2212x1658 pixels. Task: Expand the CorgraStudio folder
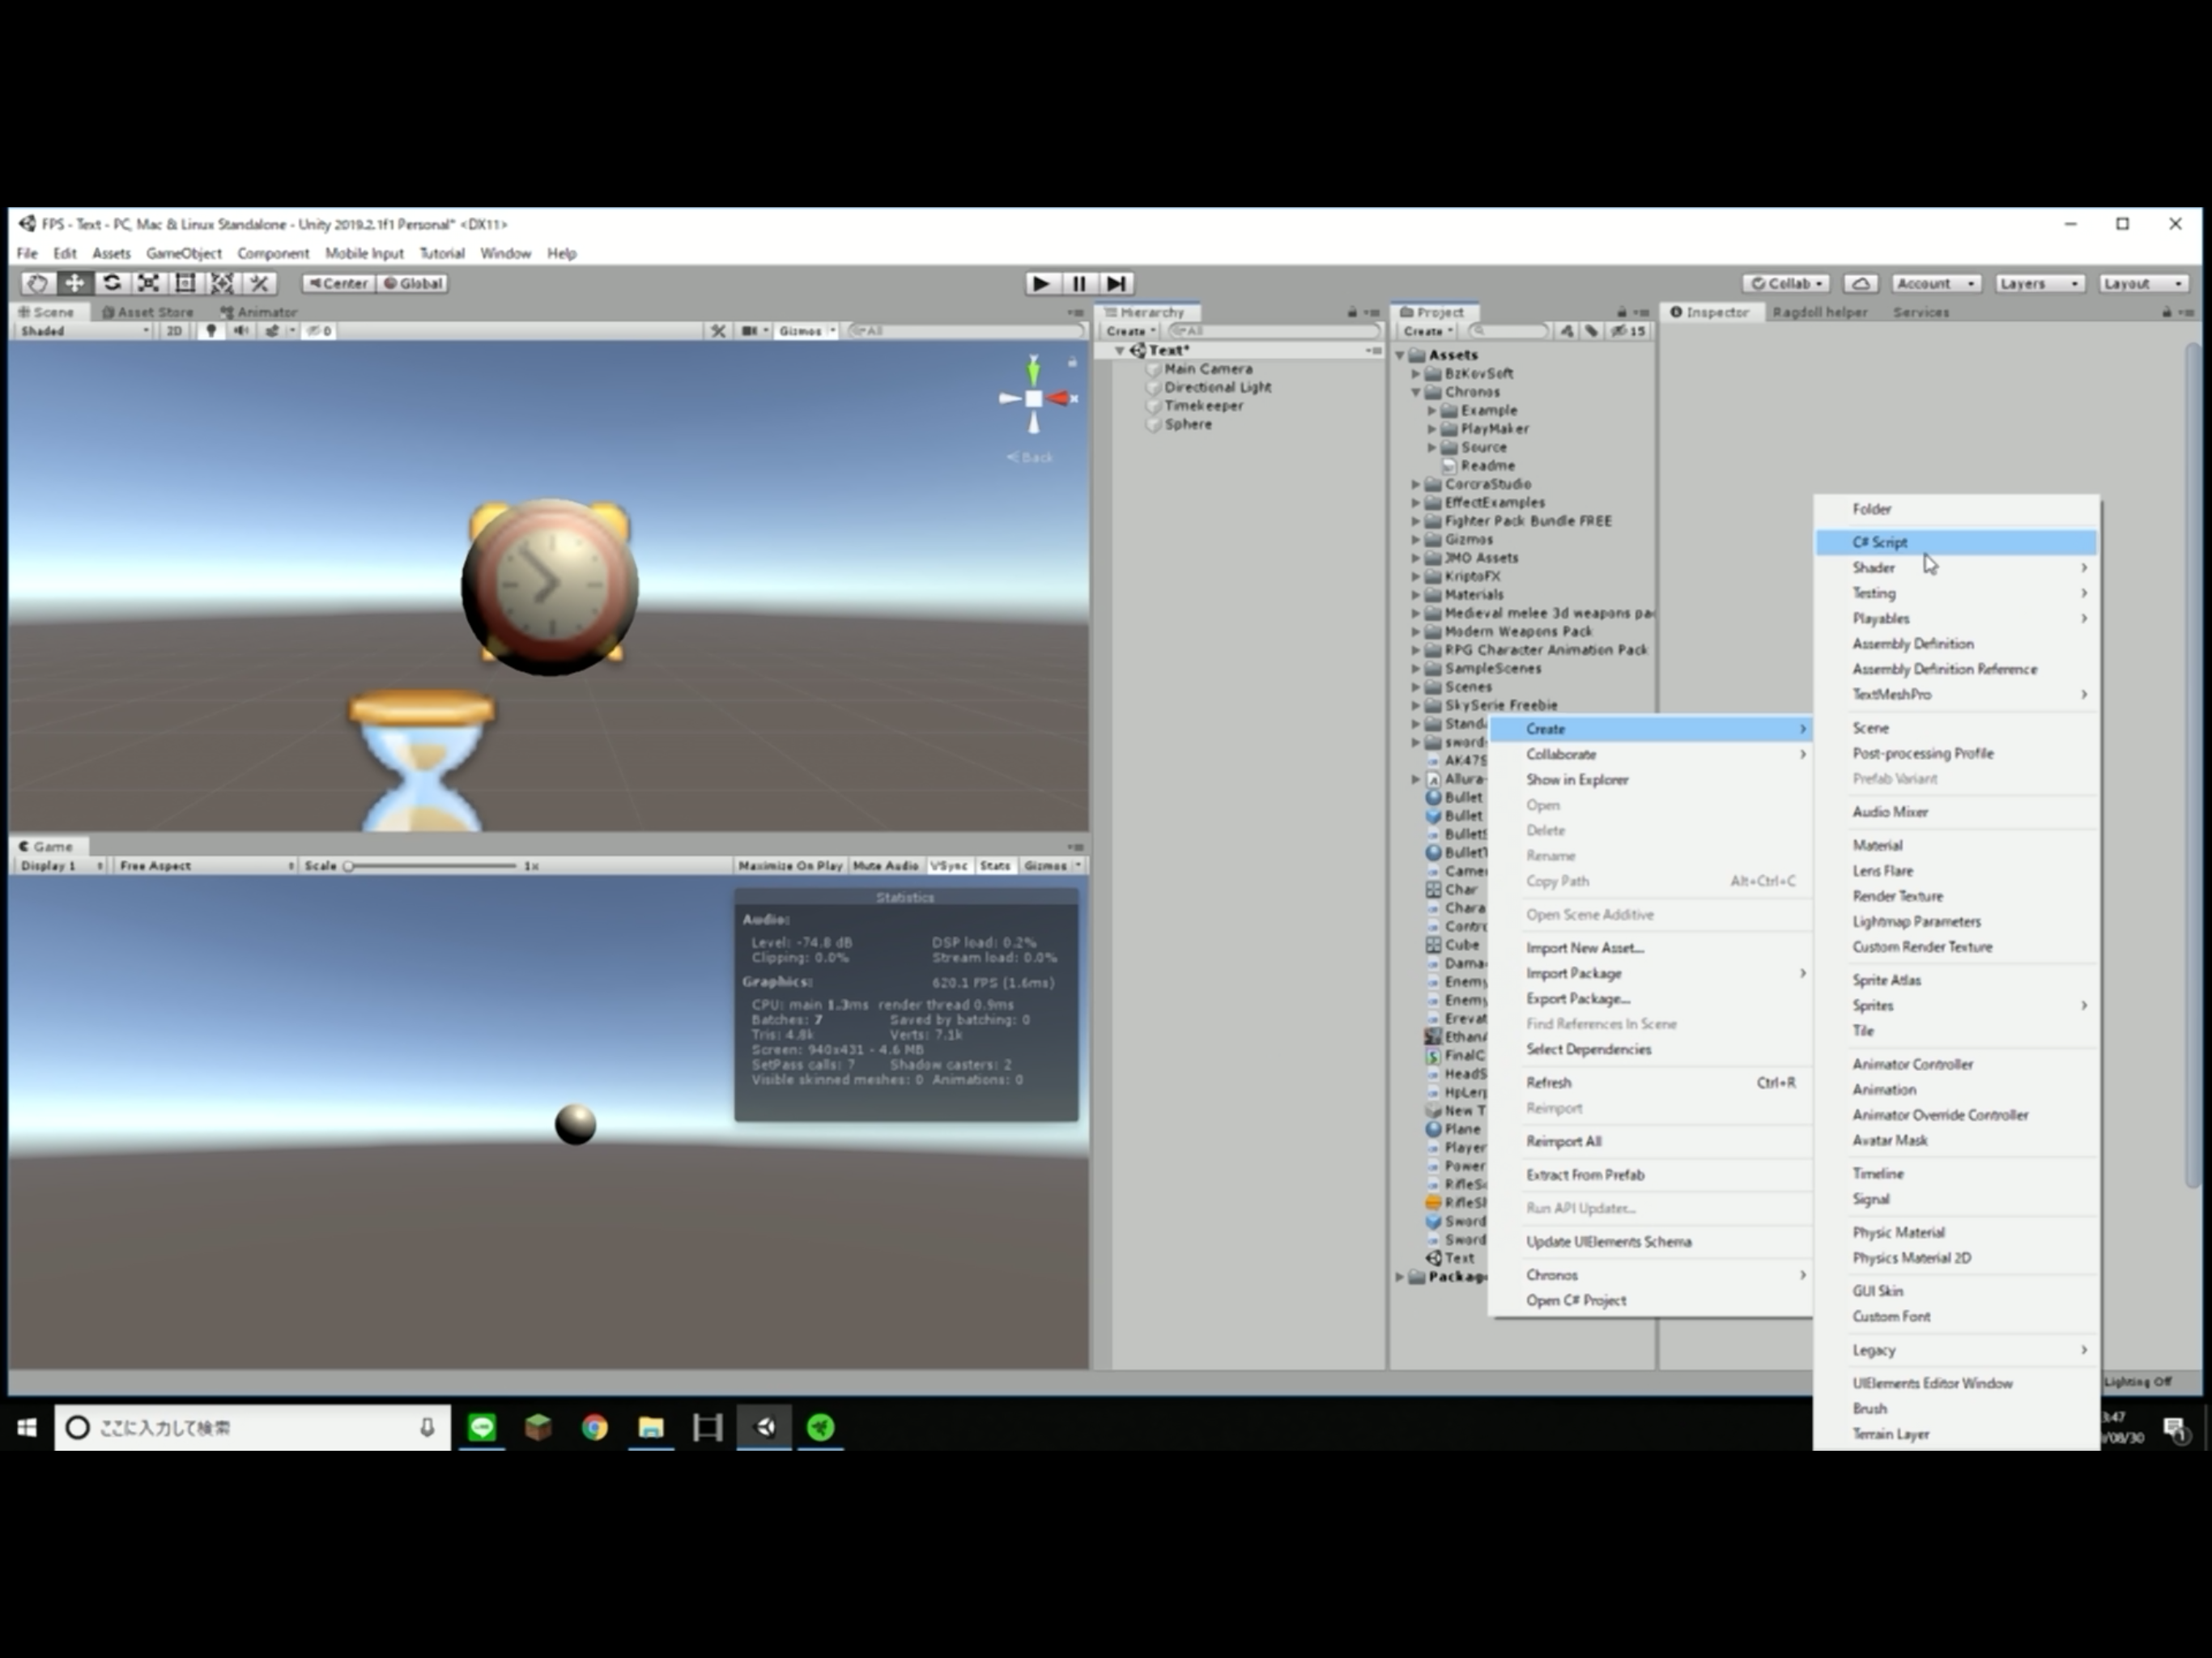pyautogui.click(x=1416, y=484)
